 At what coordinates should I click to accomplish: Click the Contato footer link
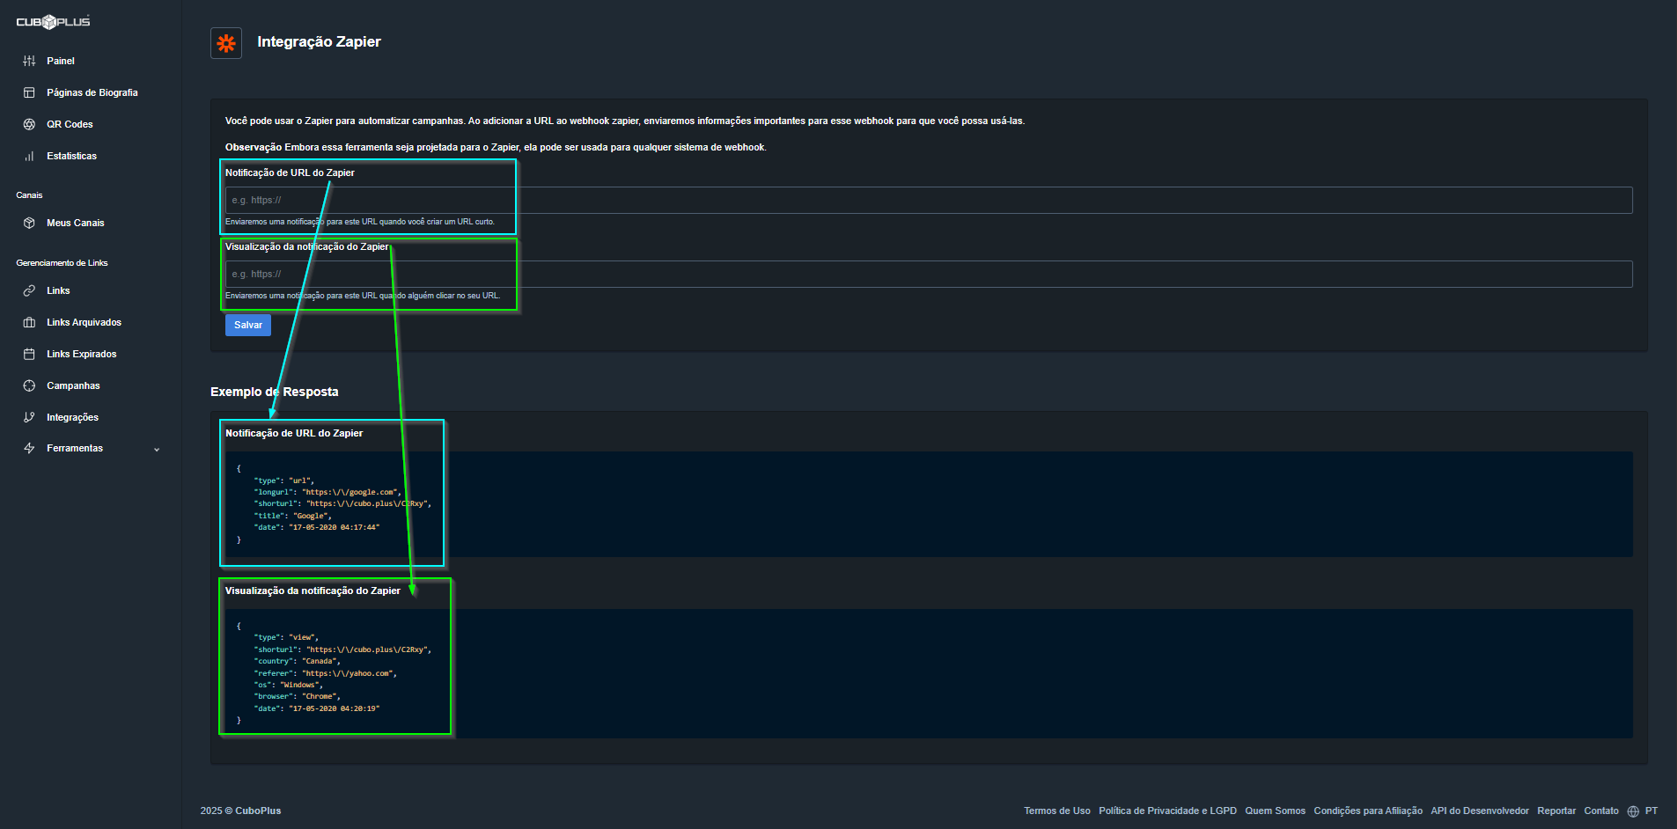(1601, 811)
